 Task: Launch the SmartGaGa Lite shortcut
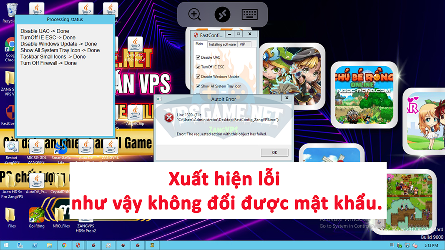(x=61, y=148)
